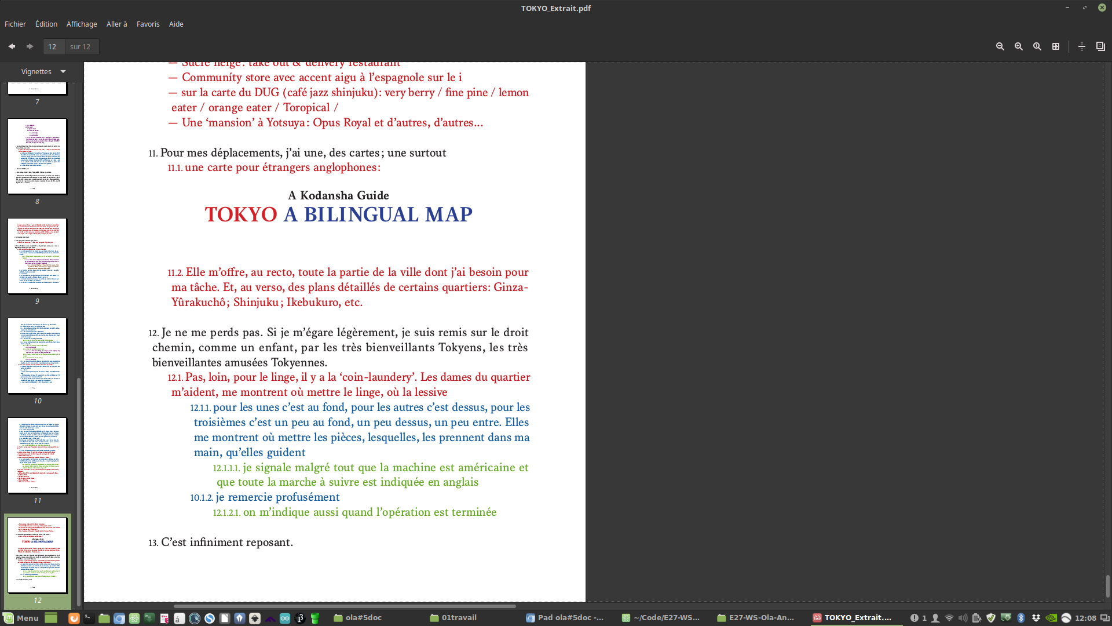Launch Atom editor from the taskbar

pos(134,618)
